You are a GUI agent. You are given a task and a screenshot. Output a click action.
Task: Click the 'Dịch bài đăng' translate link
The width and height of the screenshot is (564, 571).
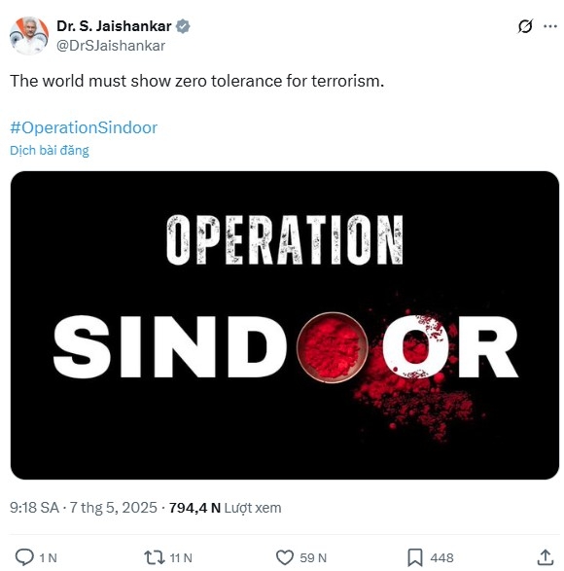coord(50,151)
